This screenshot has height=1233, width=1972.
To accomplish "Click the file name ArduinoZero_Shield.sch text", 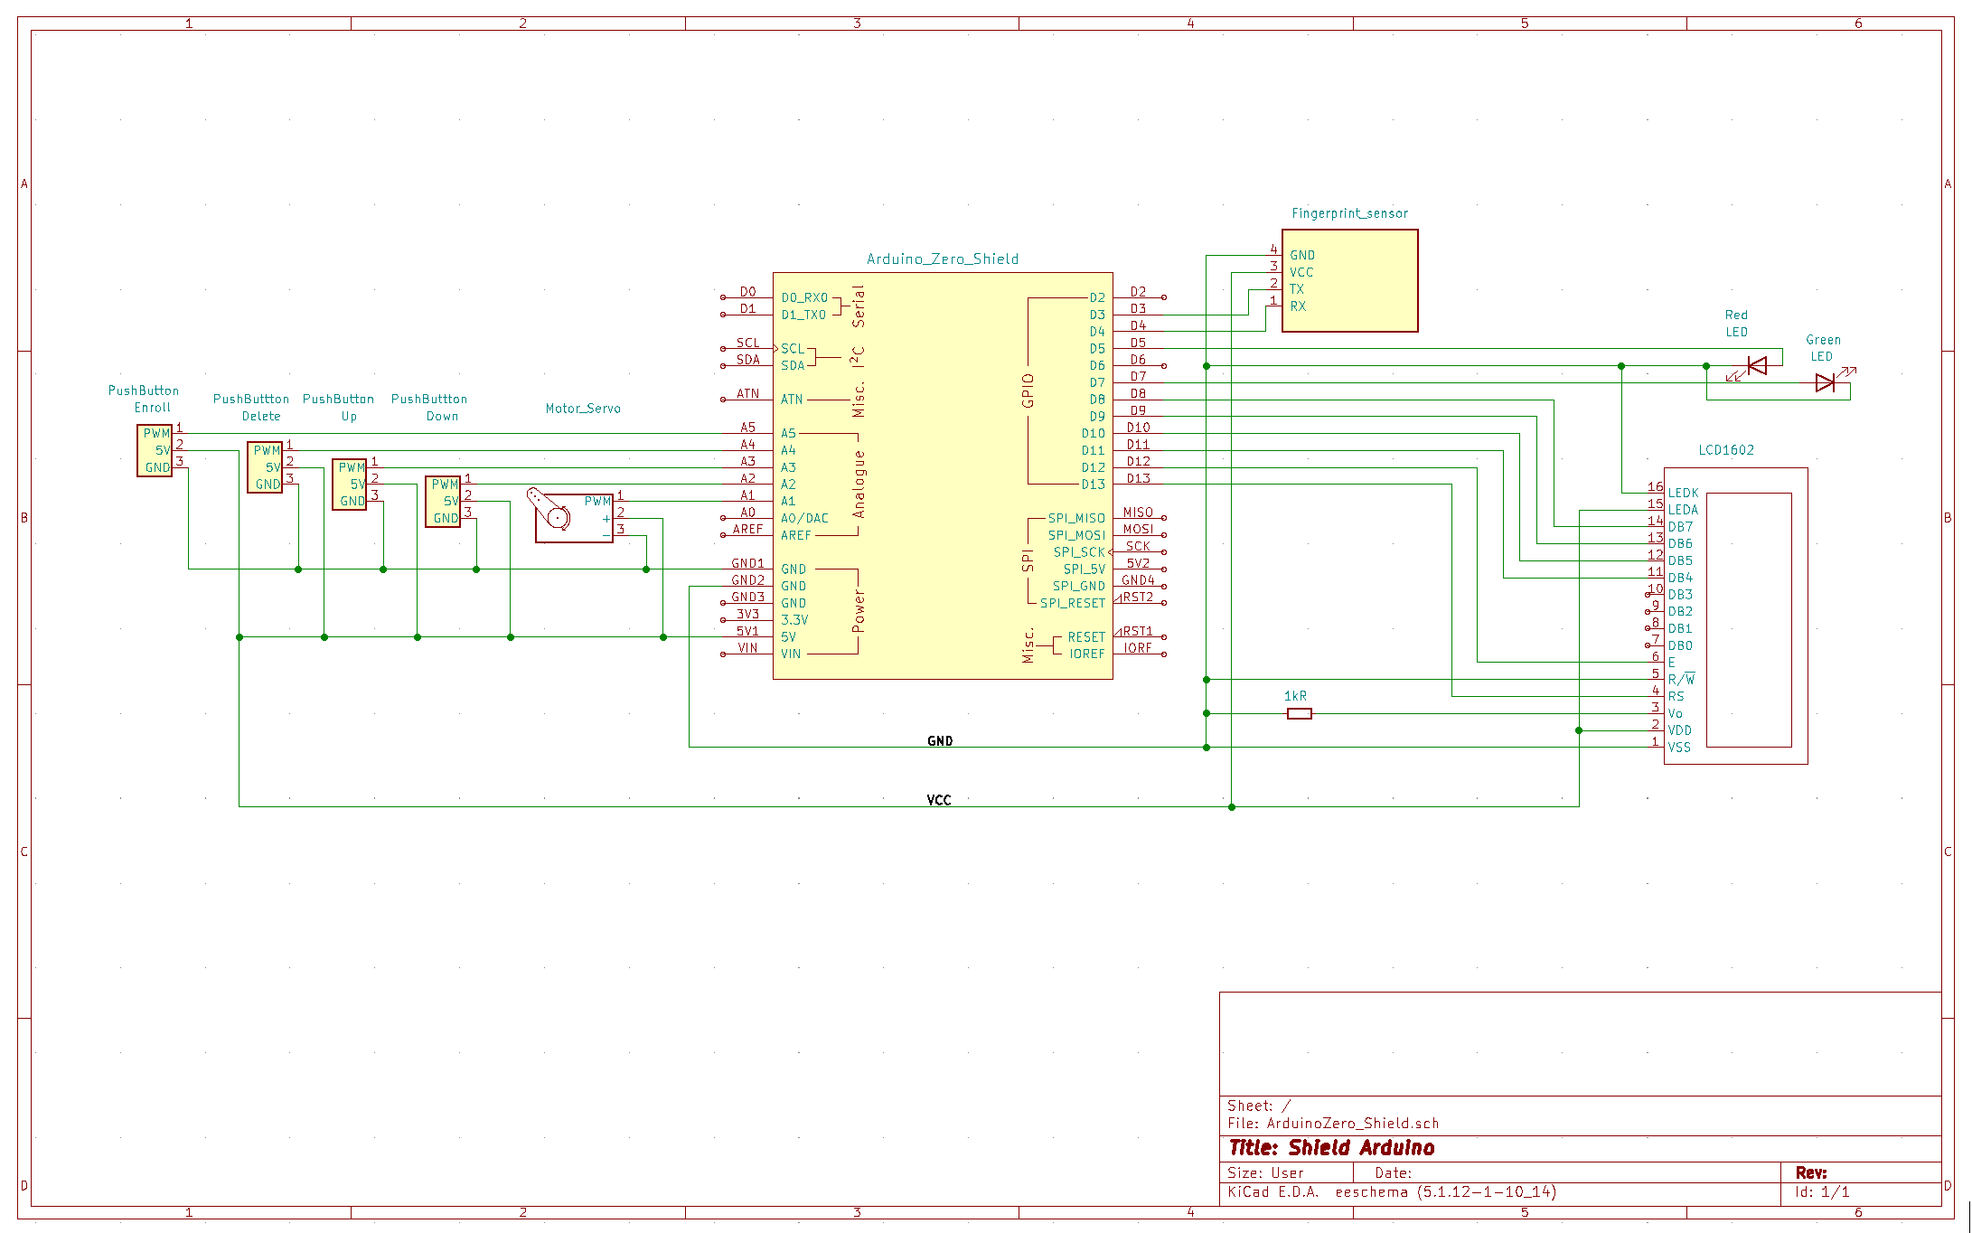I will point(1352,1124).
